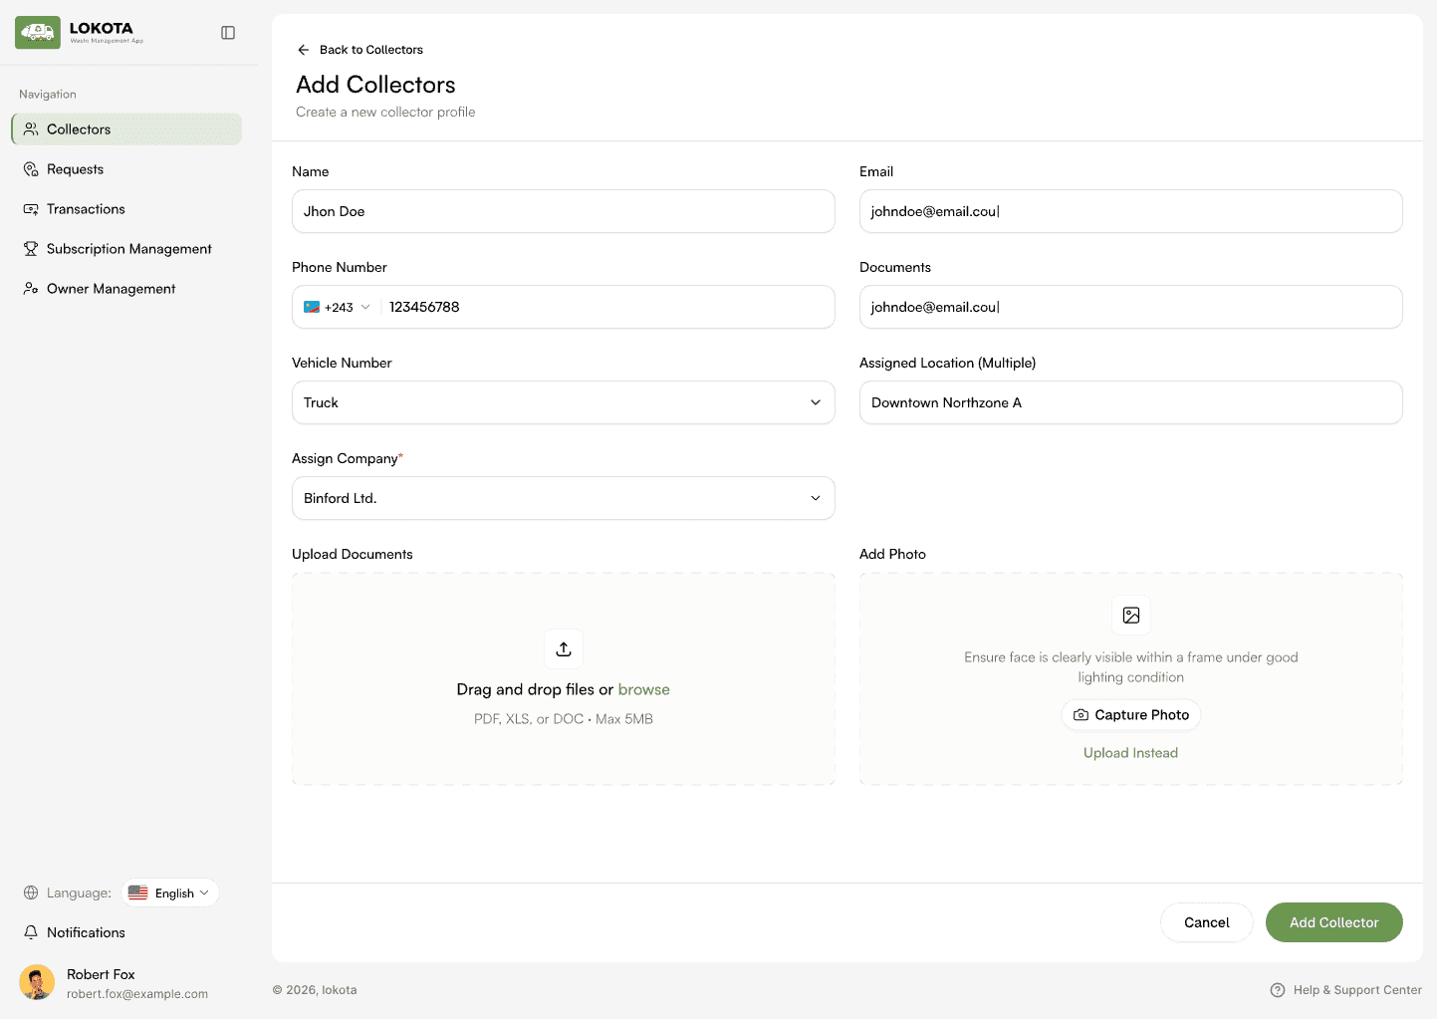1437x1019 pixels.
Task: Click into the Email input field
Action: [1131, 211]
